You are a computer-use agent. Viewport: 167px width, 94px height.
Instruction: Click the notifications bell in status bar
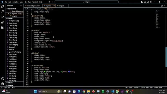165,88
